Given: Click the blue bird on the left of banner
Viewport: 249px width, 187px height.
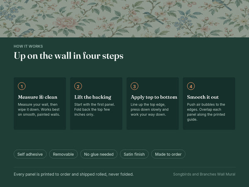Looking at the screenshot, I should coord(27,32).
